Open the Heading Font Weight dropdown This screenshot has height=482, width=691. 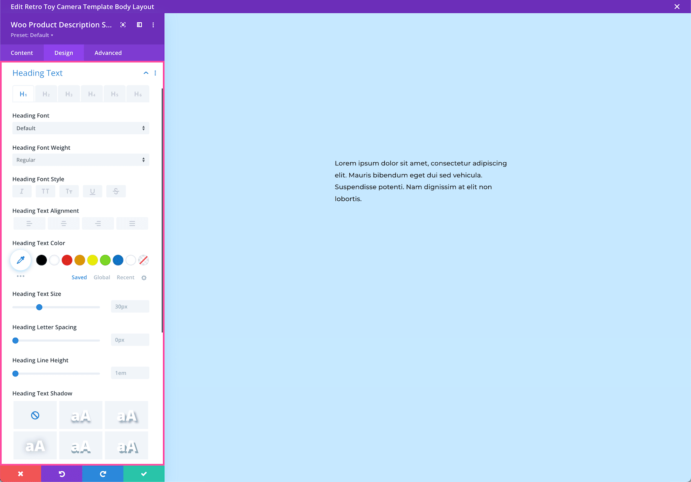(x=81, y=160)
